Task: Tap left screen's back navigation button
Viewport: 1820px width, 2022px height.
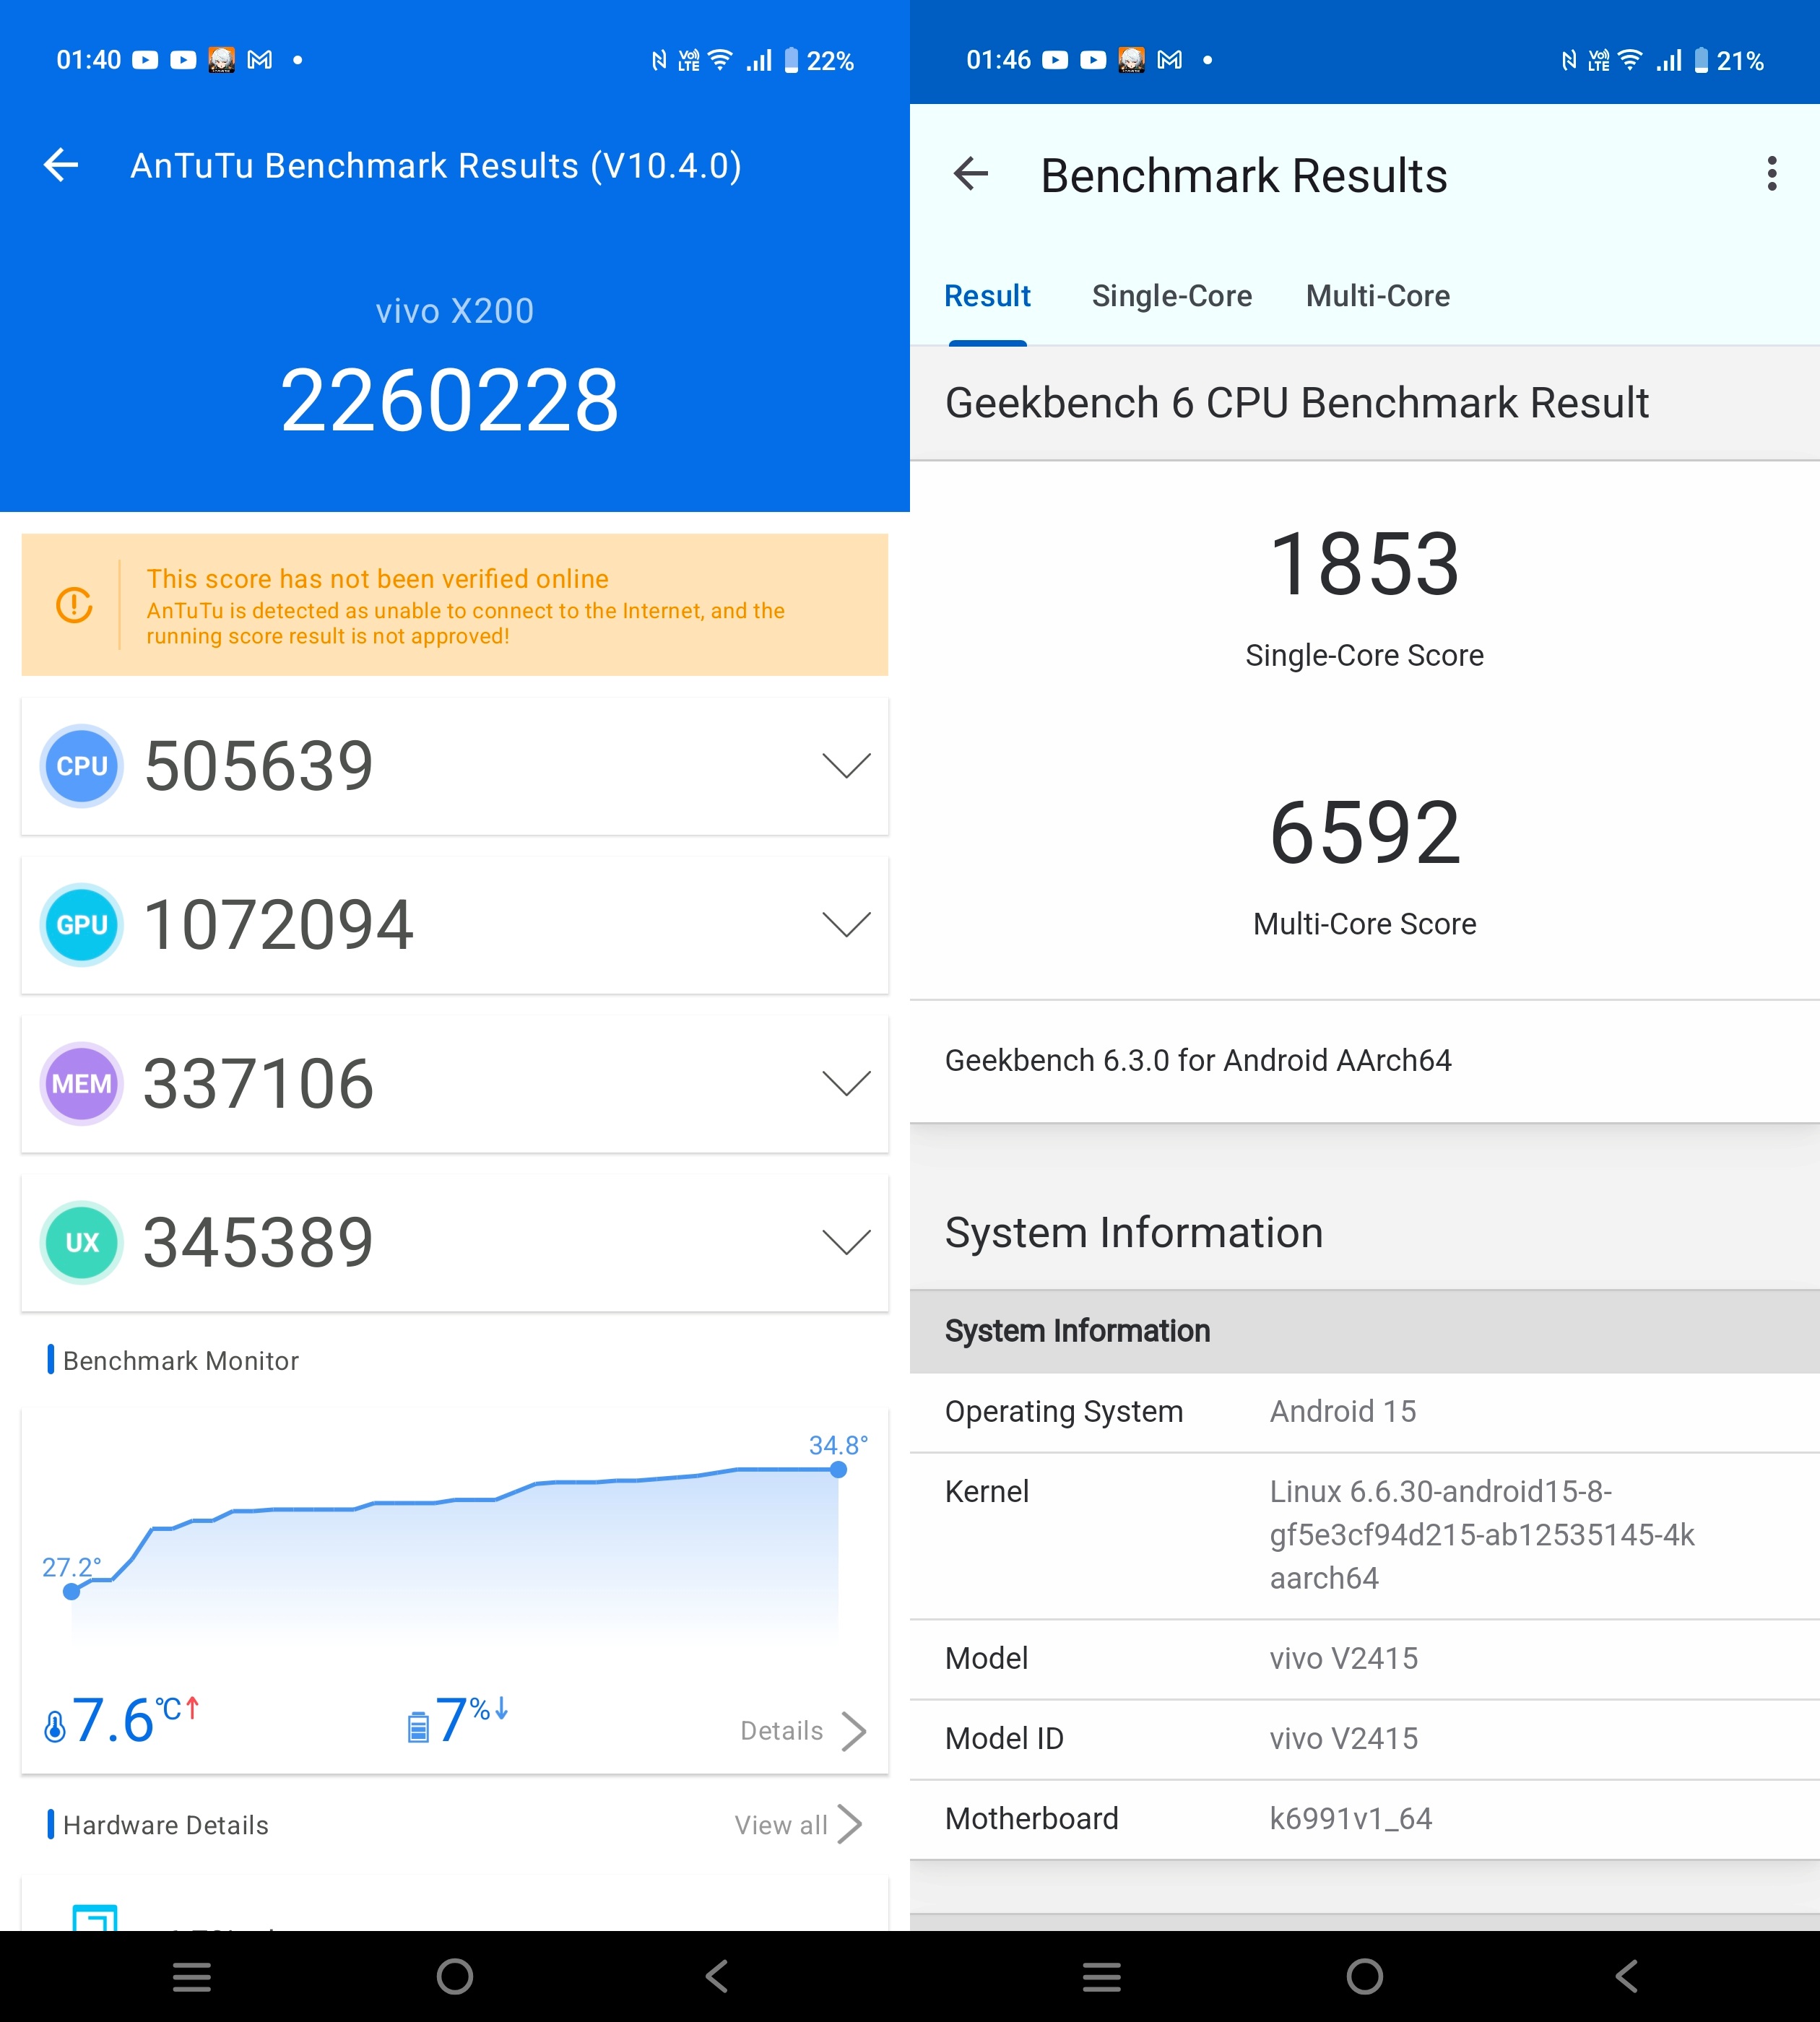Action: click(717, 1976)
